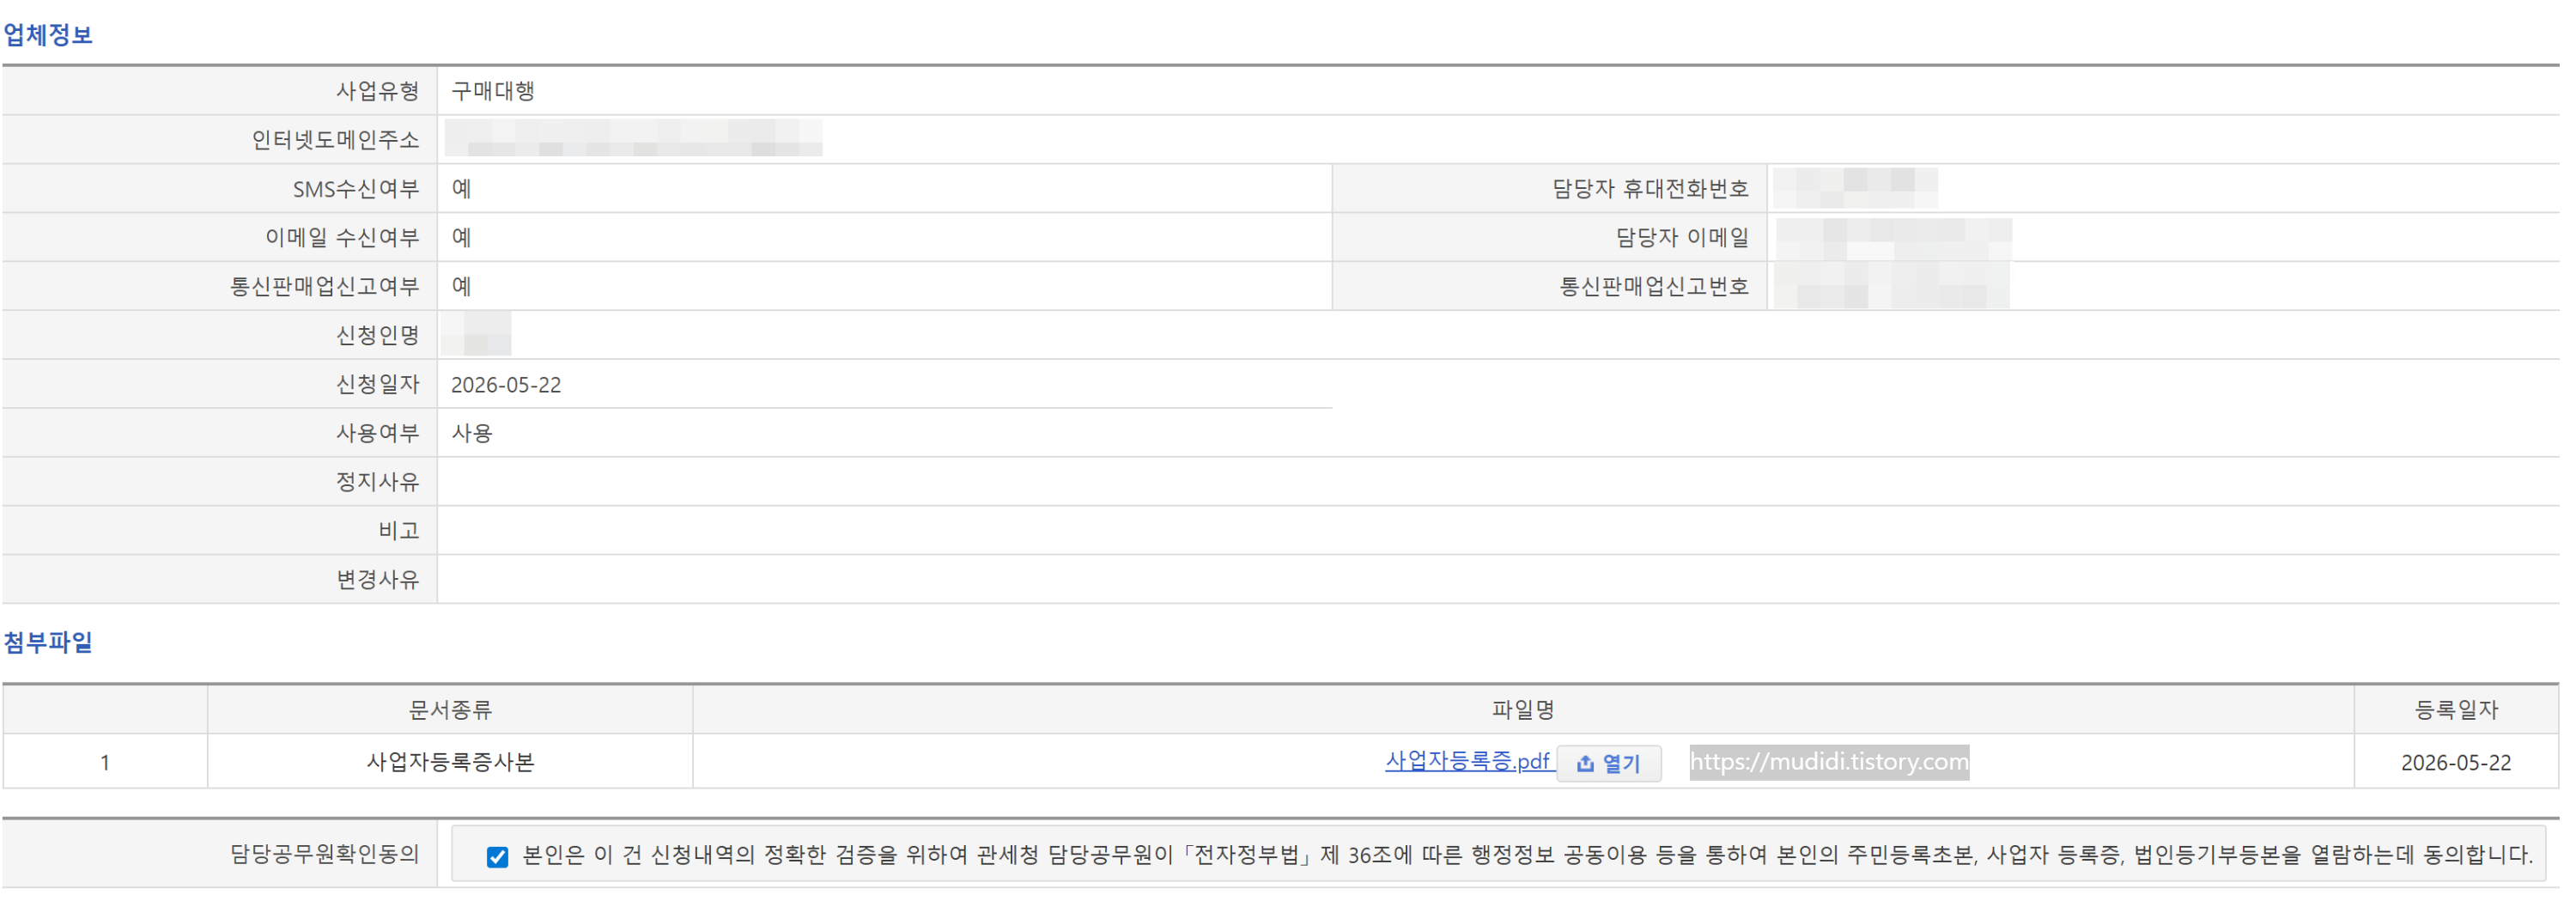Click the upload icon on the 열기 button
This screenshot has width=2576, height=907.
tap(1585, 764)
